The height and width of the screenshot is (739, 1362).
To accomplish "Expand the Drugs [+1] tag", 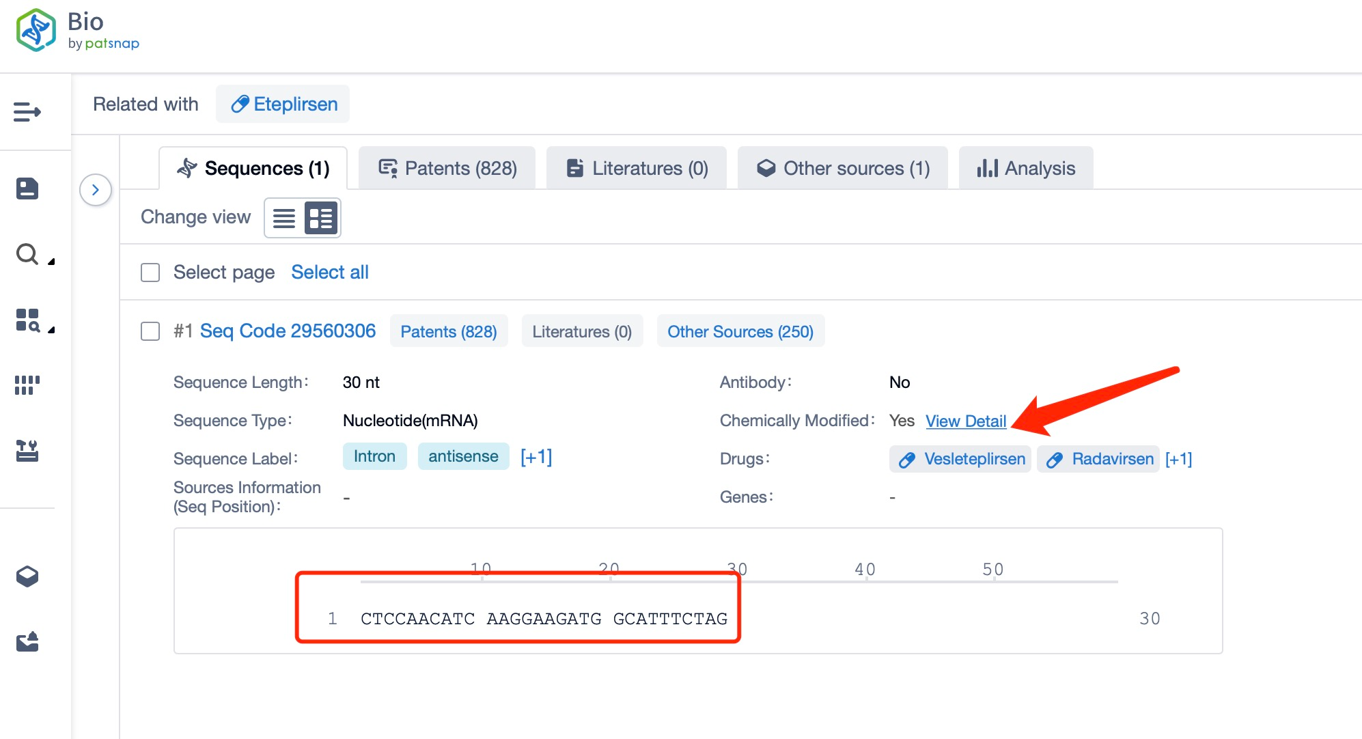I will coord(1181,459).
